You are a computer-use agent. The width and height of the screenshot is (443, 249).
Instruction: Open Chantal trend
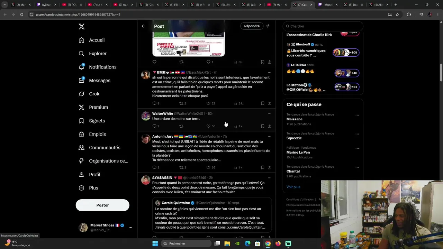click(293, 172)
